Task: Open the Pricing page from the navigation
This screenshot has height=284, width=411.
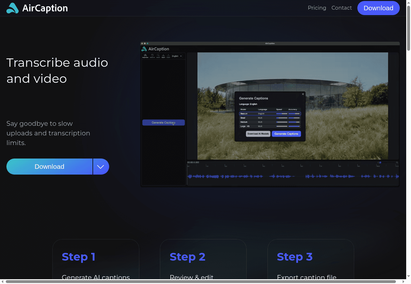Action: [x=317, y=8]
